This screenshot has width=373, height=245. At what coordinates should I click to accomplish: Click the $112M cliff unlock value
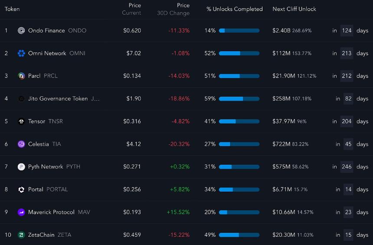[x=281, y=53]
